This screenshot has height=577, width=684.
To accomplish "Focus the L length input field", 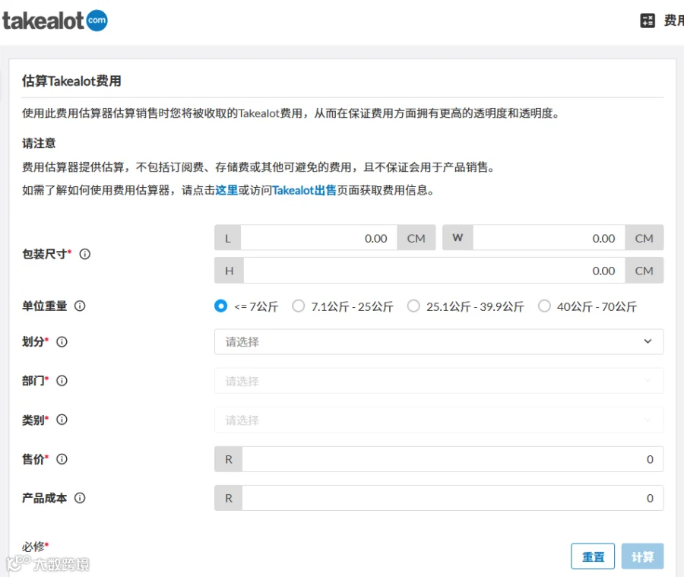I will tap(319, 238).
